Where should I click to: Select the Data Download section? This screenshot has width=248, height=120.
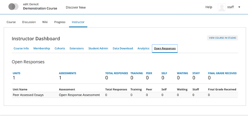tap(123, 48)
